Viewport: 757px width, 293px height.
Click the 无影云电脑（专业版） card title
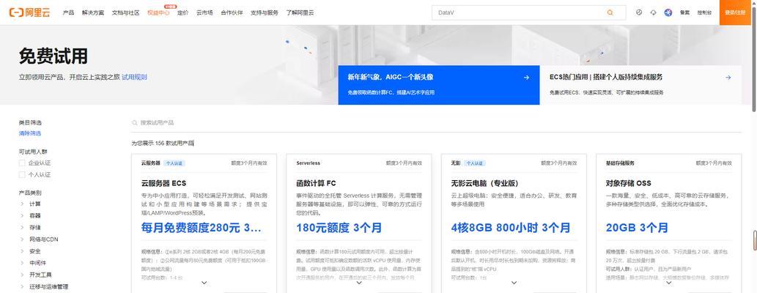point(485,183)
